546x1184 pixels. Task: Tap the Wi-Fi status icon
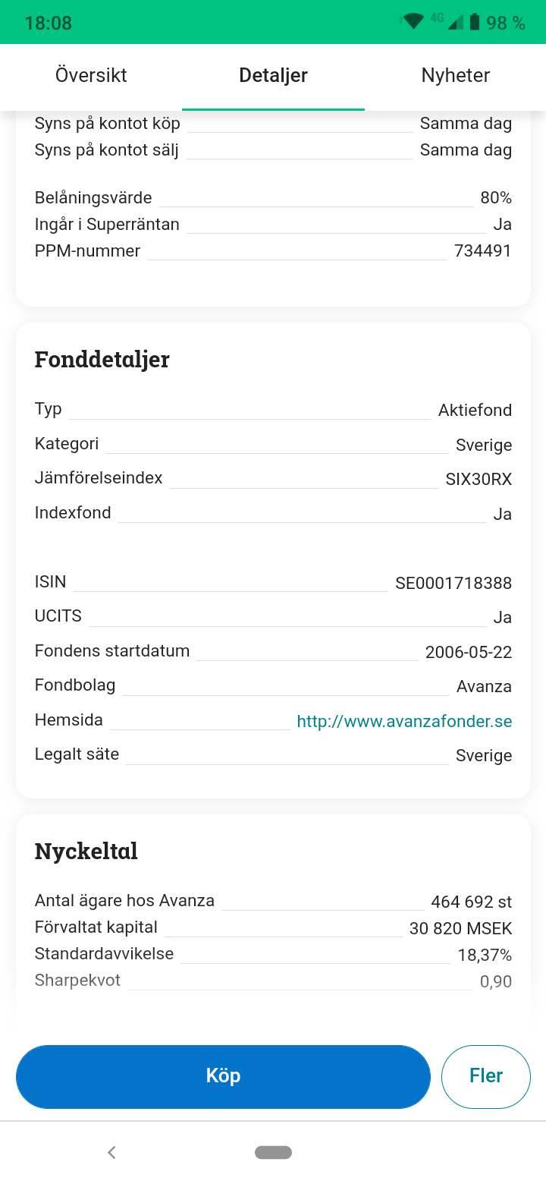(413, 22)
